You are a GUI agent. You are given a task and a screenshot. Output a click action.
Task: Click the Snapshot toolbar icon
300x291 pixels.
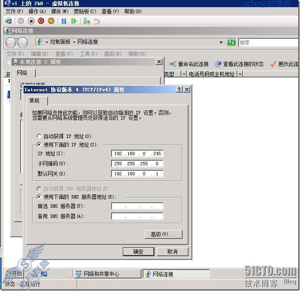(x=87, y=21)
